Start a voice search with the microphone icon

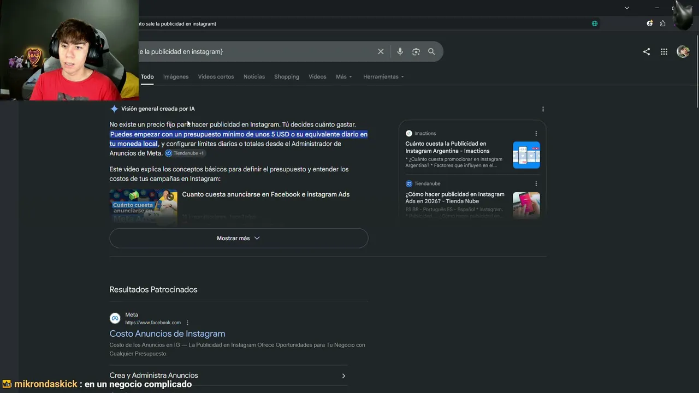[x=400, y=51]
